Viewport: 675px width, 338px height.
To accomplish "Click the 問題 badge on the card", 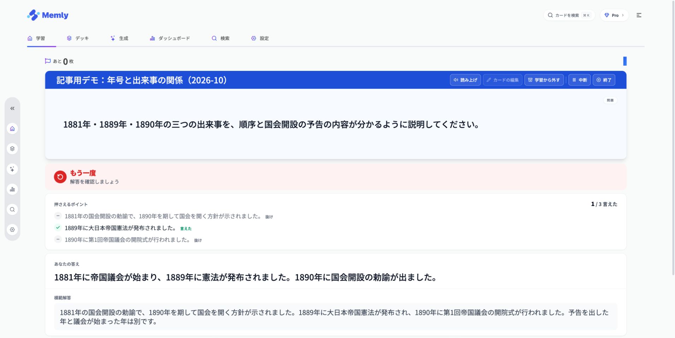I will coord(610,101).
